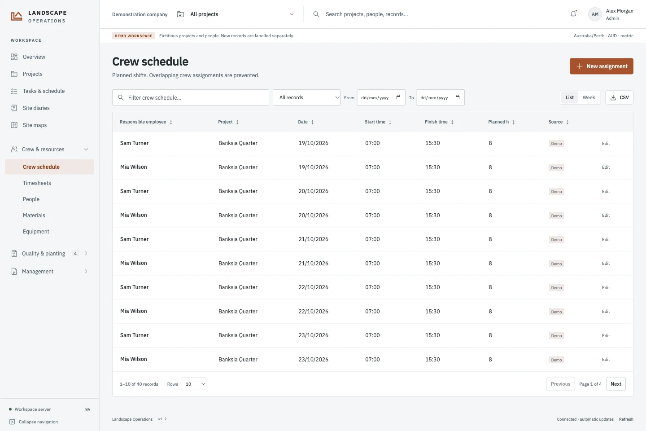Click the Collapse navigation icon
The width and height of the screenshot is (646, 431).
12,422
